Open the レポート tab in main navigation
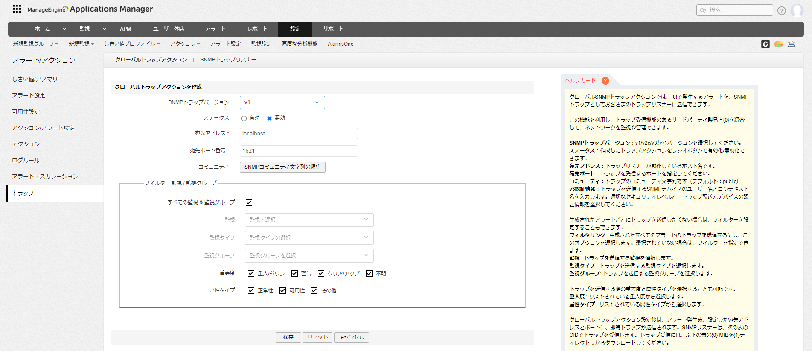The height and width of the screenshot is (351, 812). pyautogui.click(x=257, y=29)
